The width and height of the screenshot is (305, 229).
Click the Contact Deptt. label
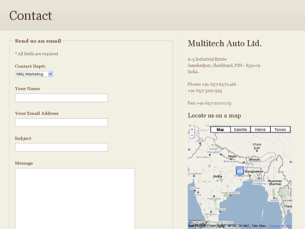coord(30,66)
